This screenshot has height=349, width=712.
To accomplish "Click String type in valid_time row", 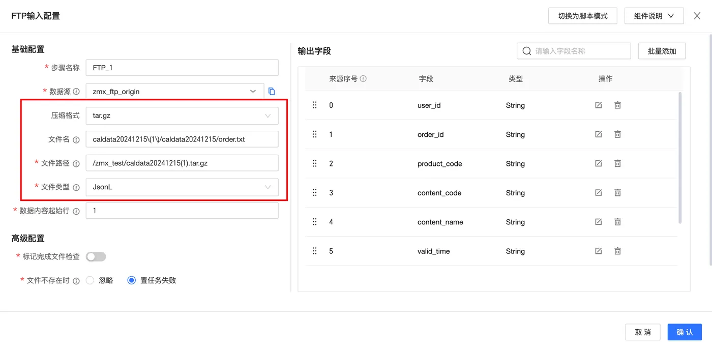I will pos(515,251).
